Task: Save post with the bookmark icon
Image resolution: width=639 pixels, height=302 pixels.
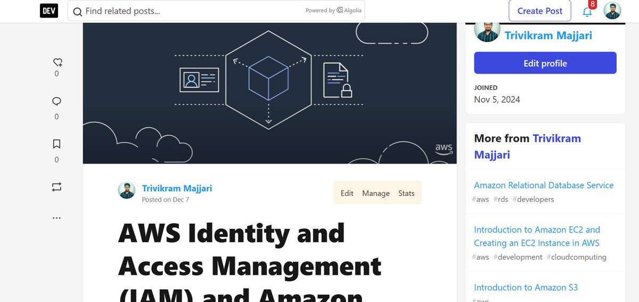Action: (x=57, y=144)
